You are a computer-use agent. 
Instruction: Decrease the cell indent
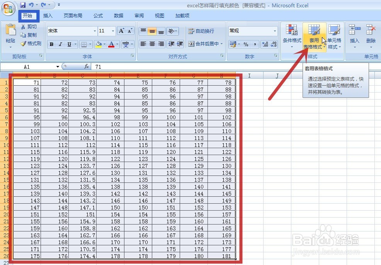coord(171,44)
